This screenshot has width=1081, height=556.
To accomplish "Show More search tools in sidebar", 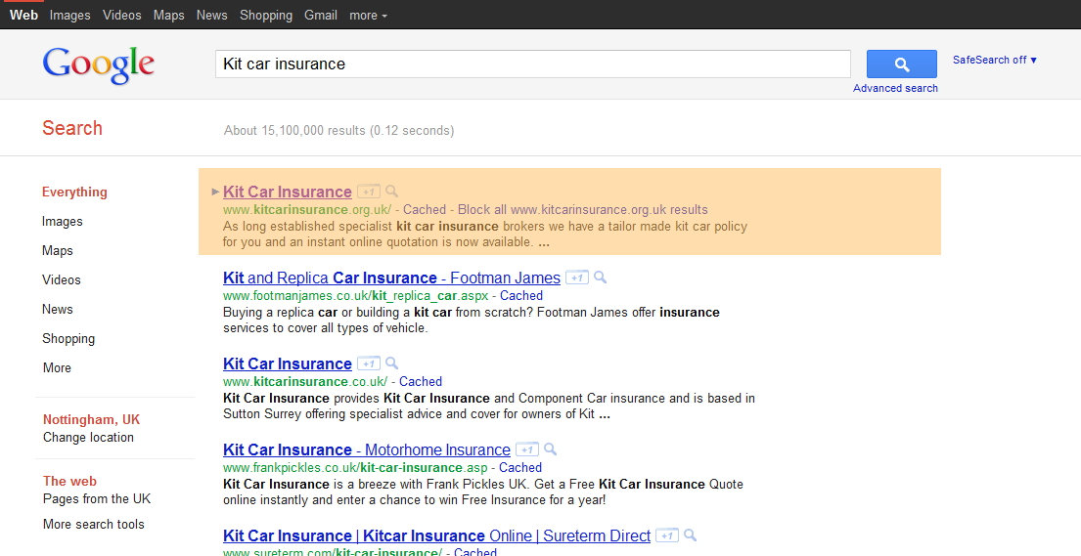I will click(94, 525).
